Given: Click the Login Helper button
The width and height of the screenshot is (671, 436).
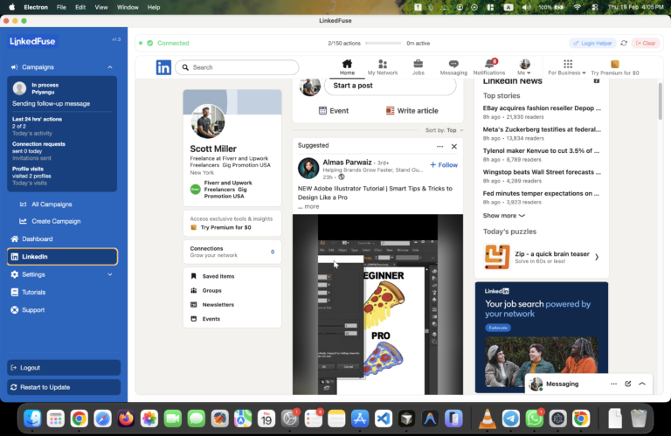Looking at the screenshot, I should 592,43.
